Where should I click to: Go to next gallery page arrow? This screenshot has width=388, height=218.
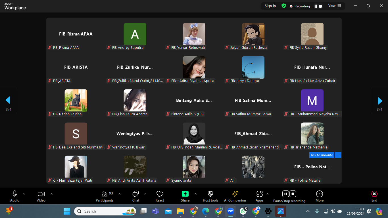(x=380, y=101)
